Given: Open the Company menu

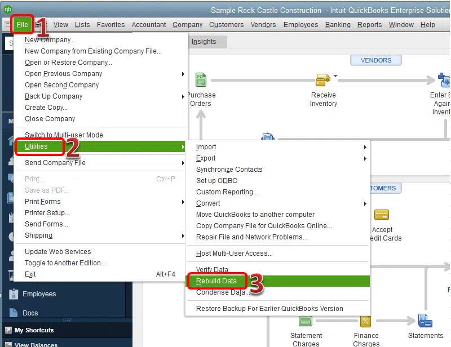Looking at the screenshot, I should point(188,25).
